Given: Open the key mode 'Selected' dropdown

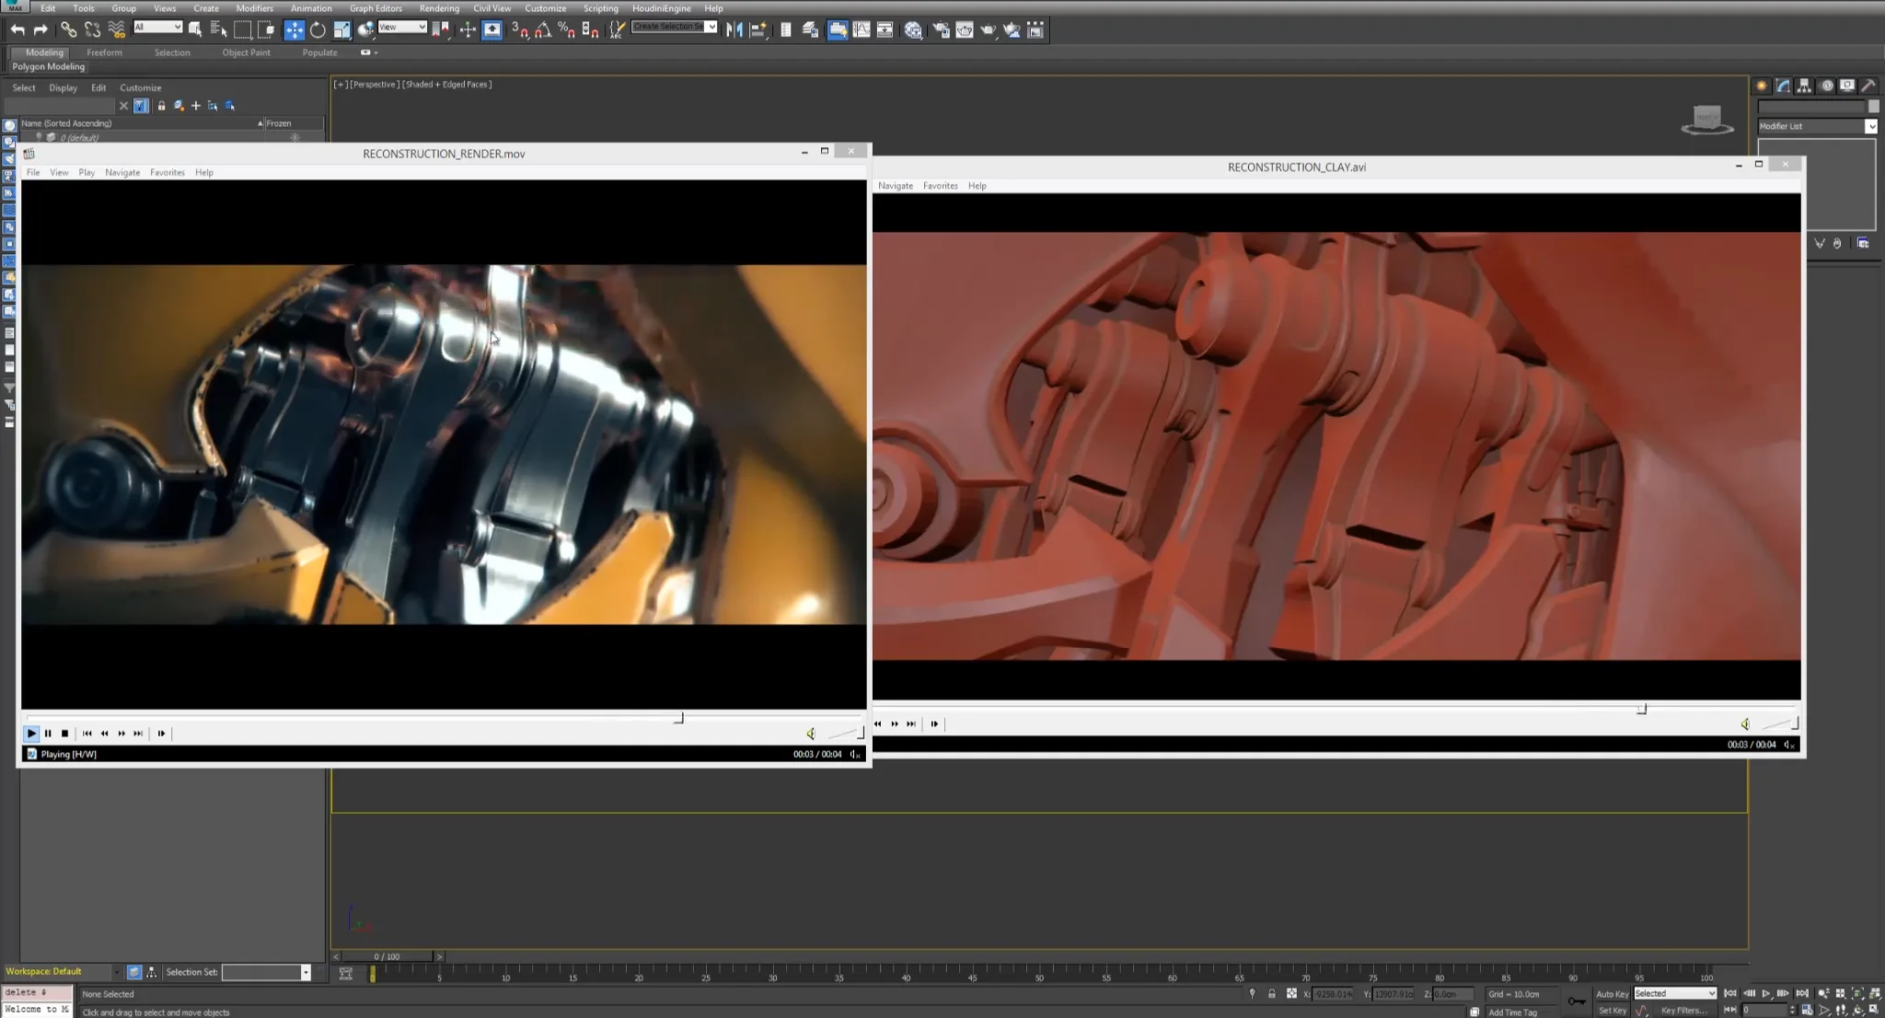Looking at the screenshot, I should (x=1675, y=994).
